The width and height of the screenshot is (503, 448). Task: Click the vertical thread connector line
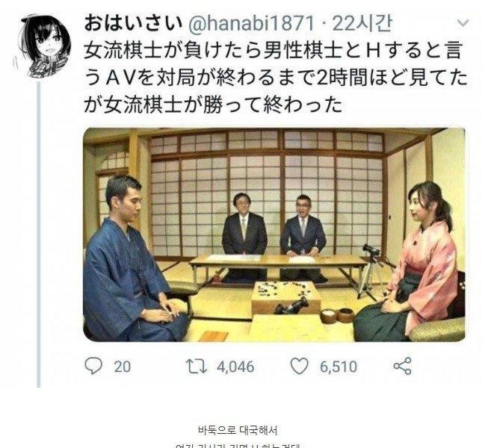[x=39, y=234]
